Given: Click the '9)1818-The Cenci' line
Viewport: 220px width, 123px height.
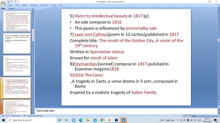Looking at the screenshot, I should pos(86,75).
